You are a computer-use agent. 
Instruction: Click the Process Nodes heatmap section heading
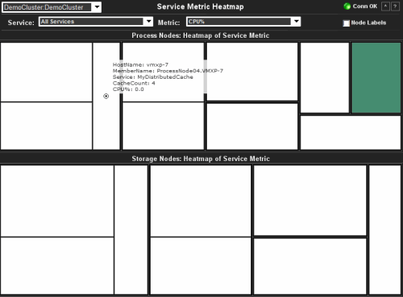pos(201,35)
